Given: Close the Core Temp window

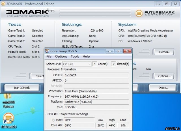Looking at the screenshot, I should [127, 51].
